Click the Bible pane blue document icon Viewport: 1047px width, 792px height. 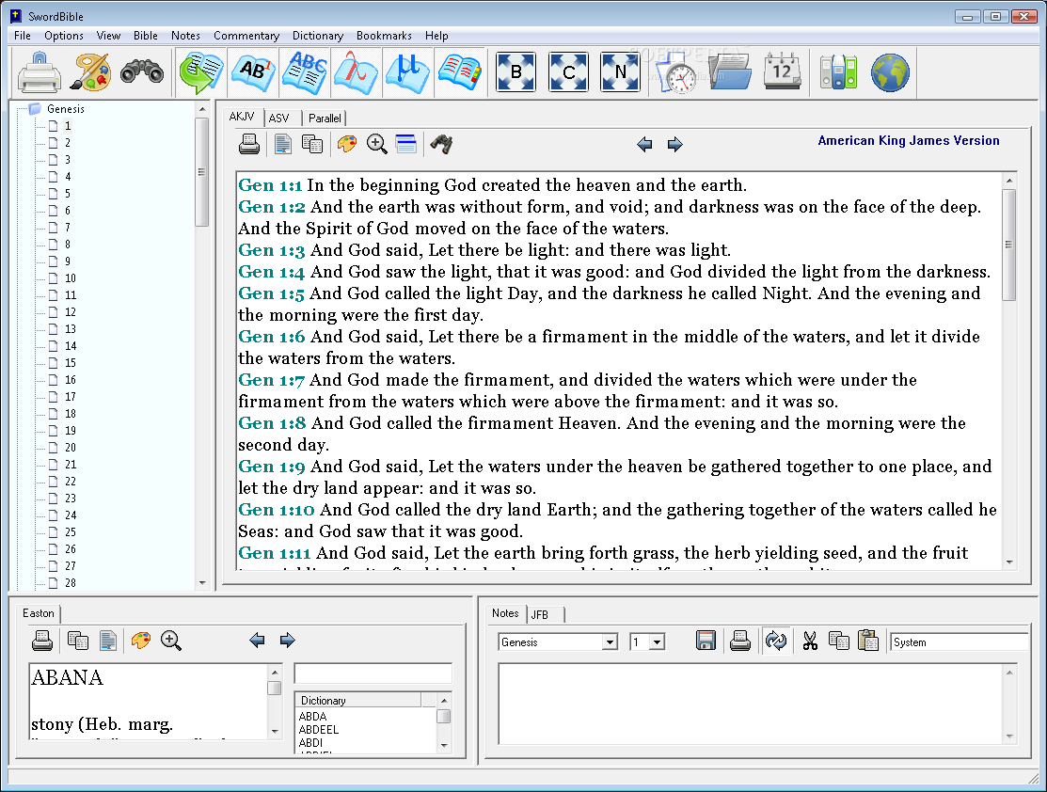pyautogui.click(x=283, y=144)
